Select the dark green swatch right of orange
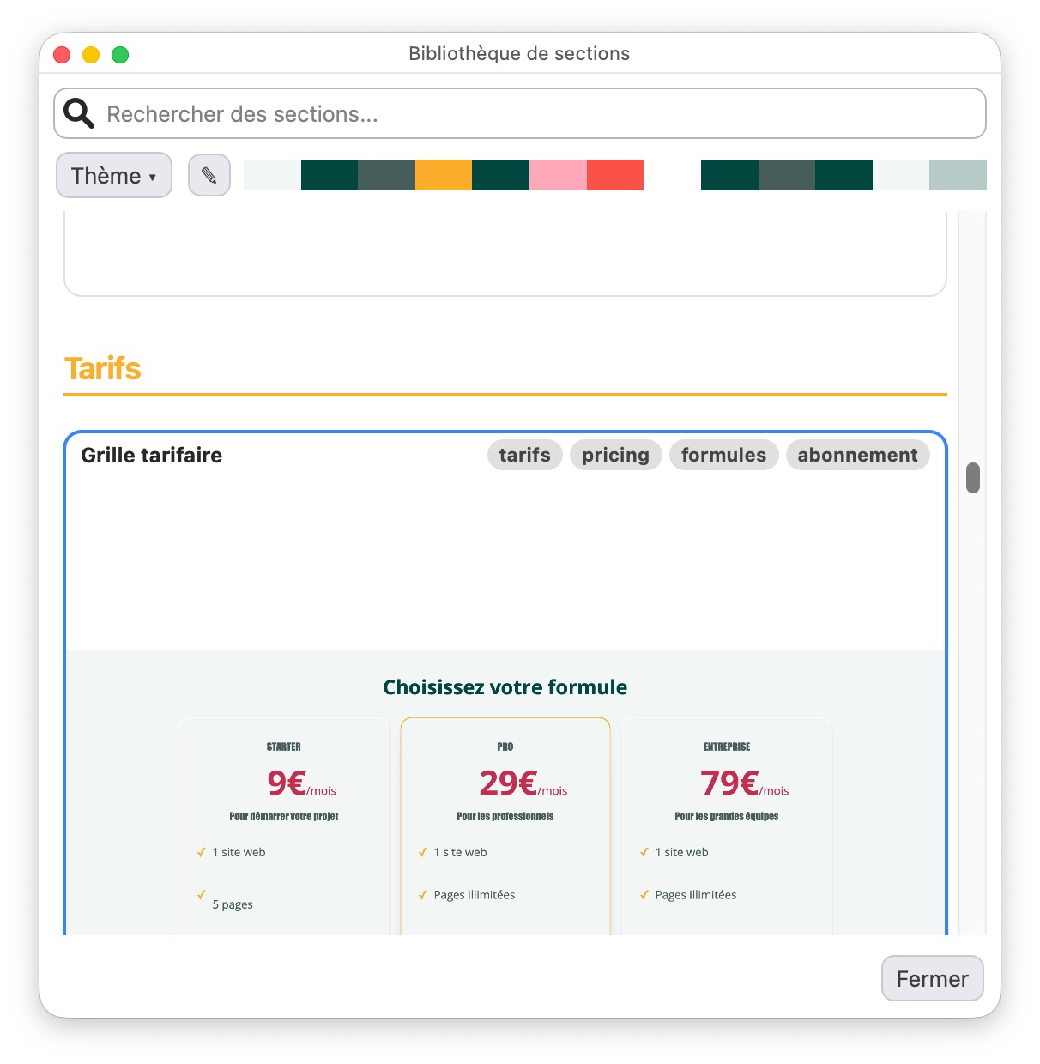 click(500, 175)
